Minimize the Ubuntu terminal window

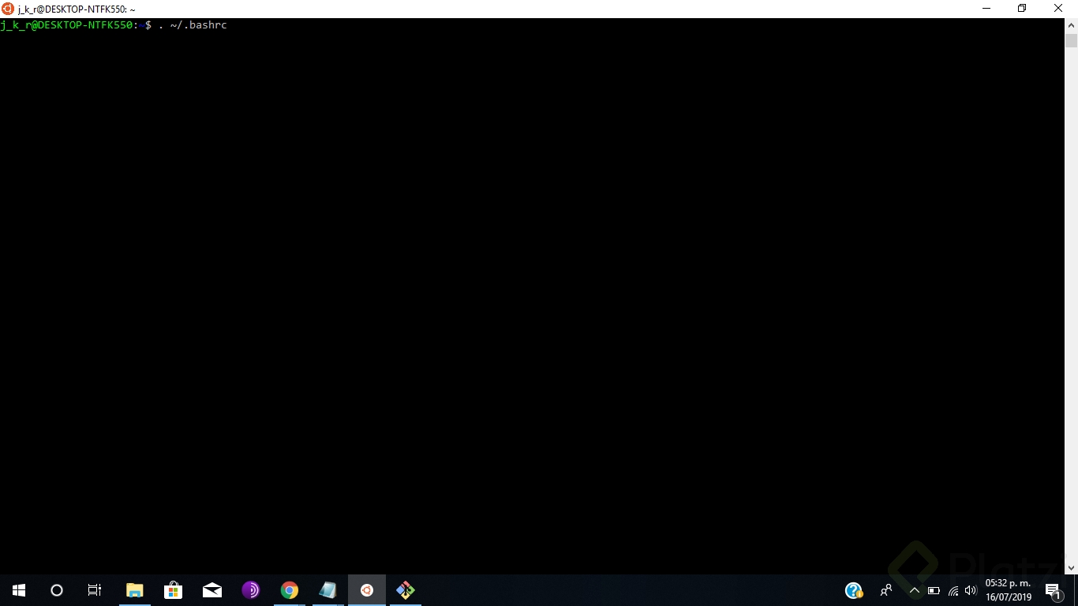tap(986, 9)
